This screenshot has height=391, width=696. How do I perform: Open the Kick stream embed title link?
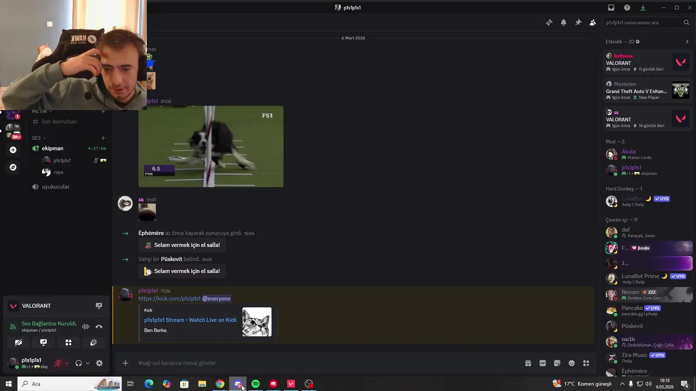click(x=190, y=320)
